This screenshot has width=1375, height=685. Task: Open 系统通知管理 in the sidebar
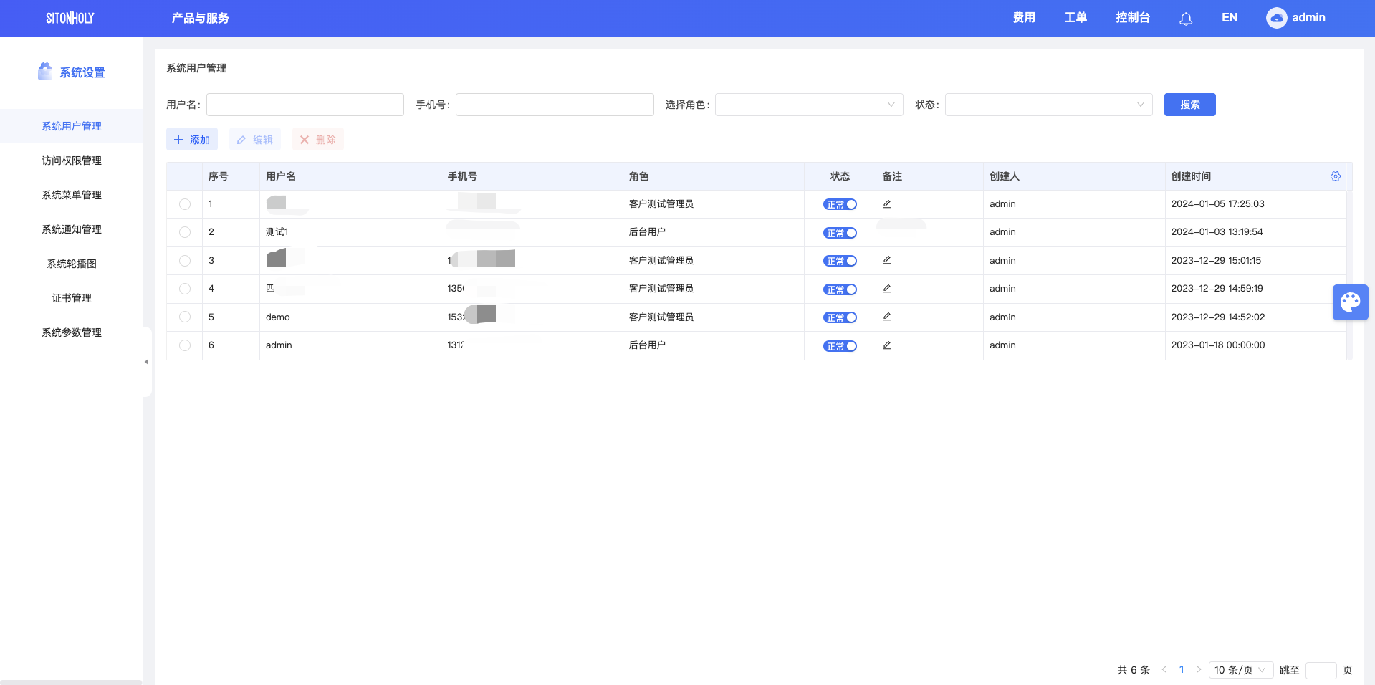click(x=72, y=229)
